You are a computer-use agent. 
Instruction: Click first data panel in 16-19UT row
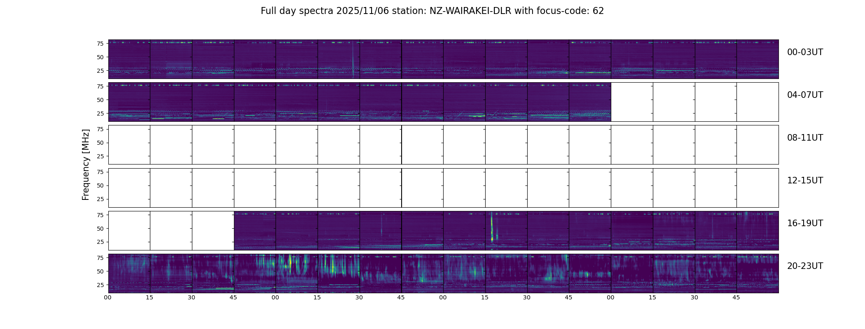(255, 231)
